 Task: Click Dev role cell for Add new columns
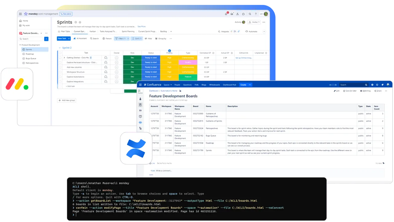[x=132, y=67]
